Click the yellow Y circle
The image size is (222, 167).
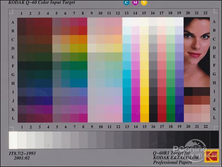[144, 3]
